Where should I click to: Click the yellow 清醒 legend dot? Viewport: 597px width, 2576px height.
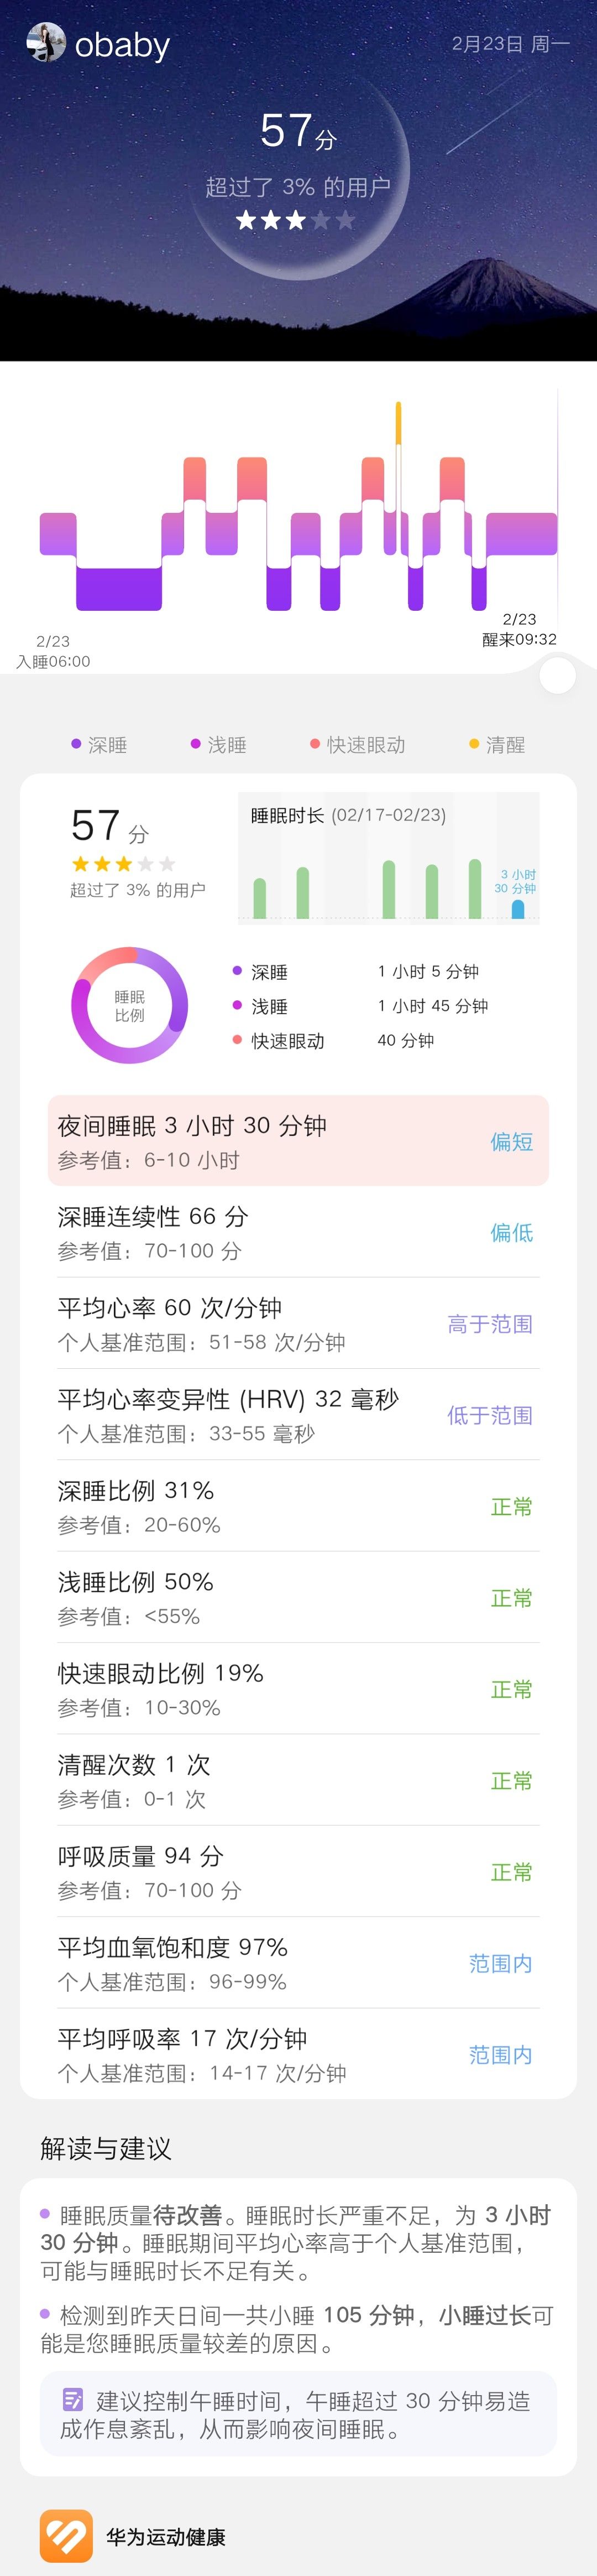[x=474, y=744]
